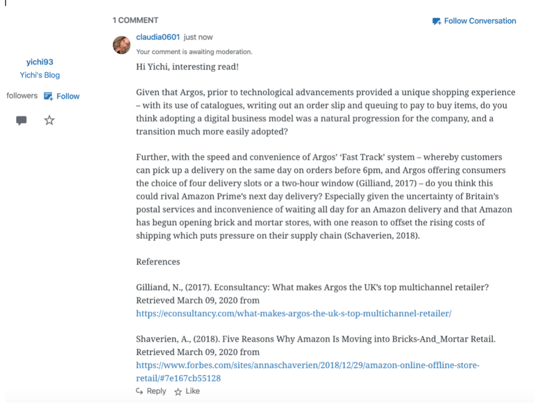Image resolution: width=538 pixels, height=405 pixels.
Task: Click the Follow Conversation icon
Action: [x=437, y=22]
